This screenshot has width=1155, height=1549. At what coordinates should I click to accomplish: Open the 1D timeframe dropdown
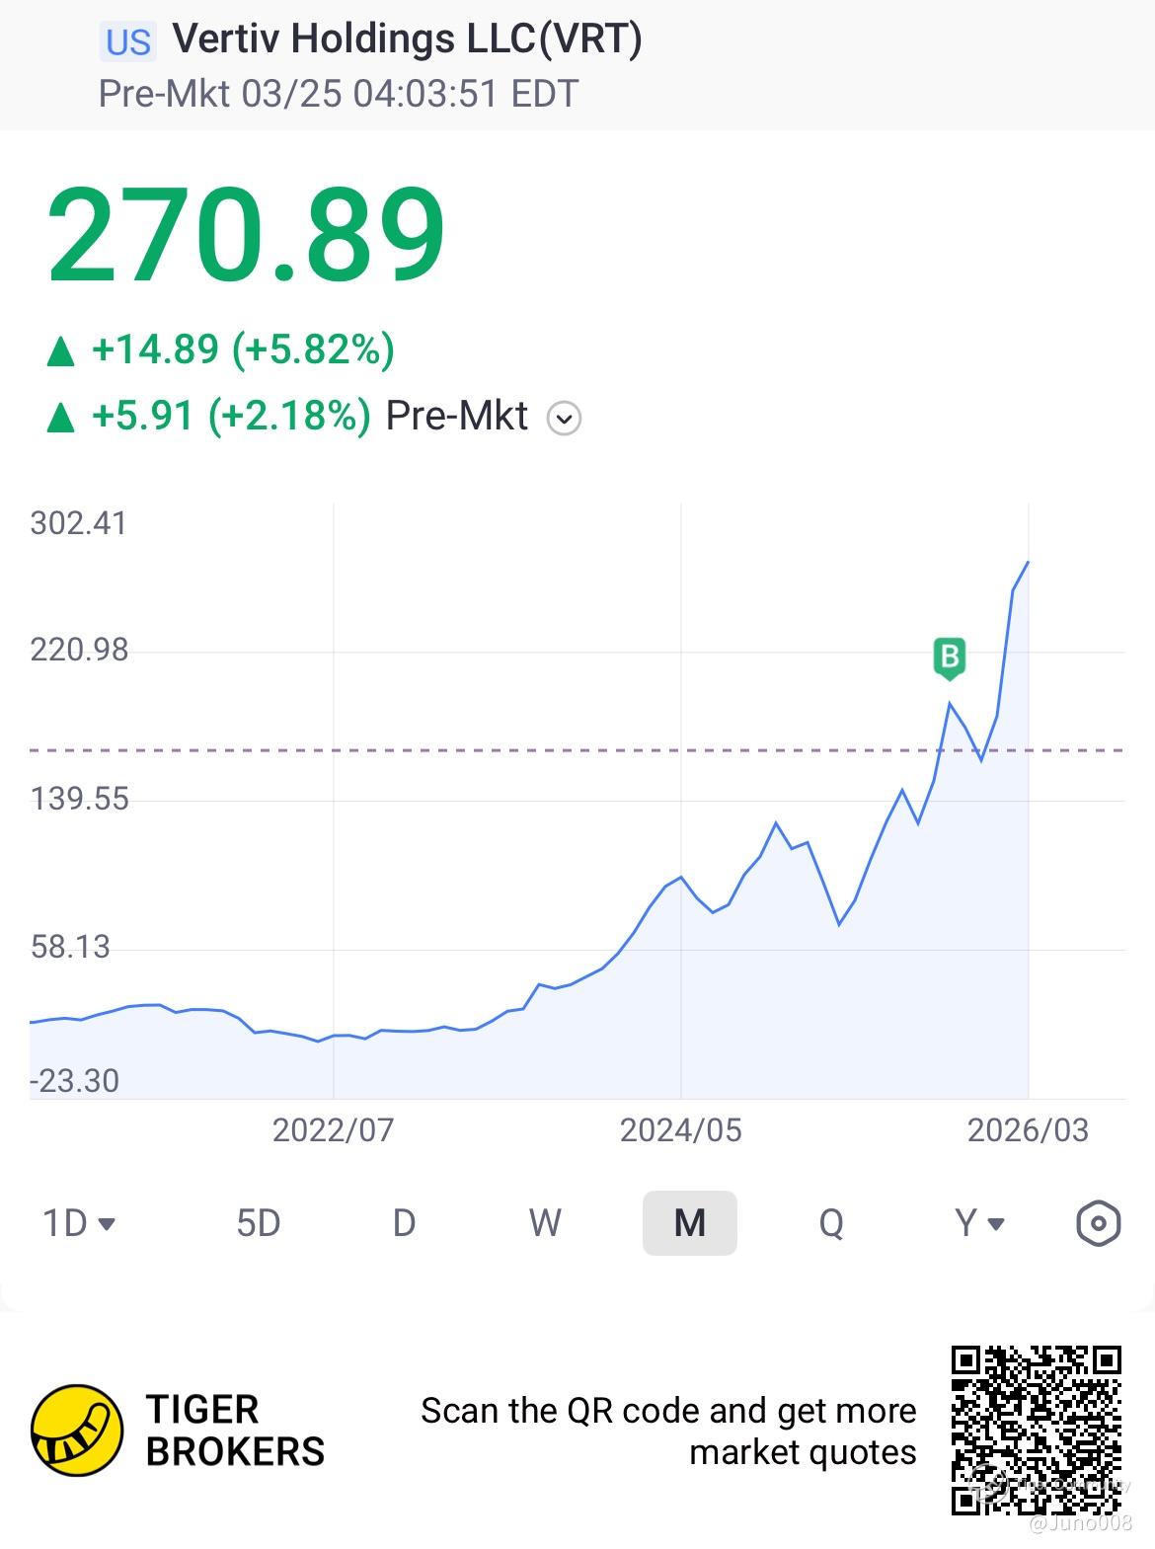click(79, 1224)
